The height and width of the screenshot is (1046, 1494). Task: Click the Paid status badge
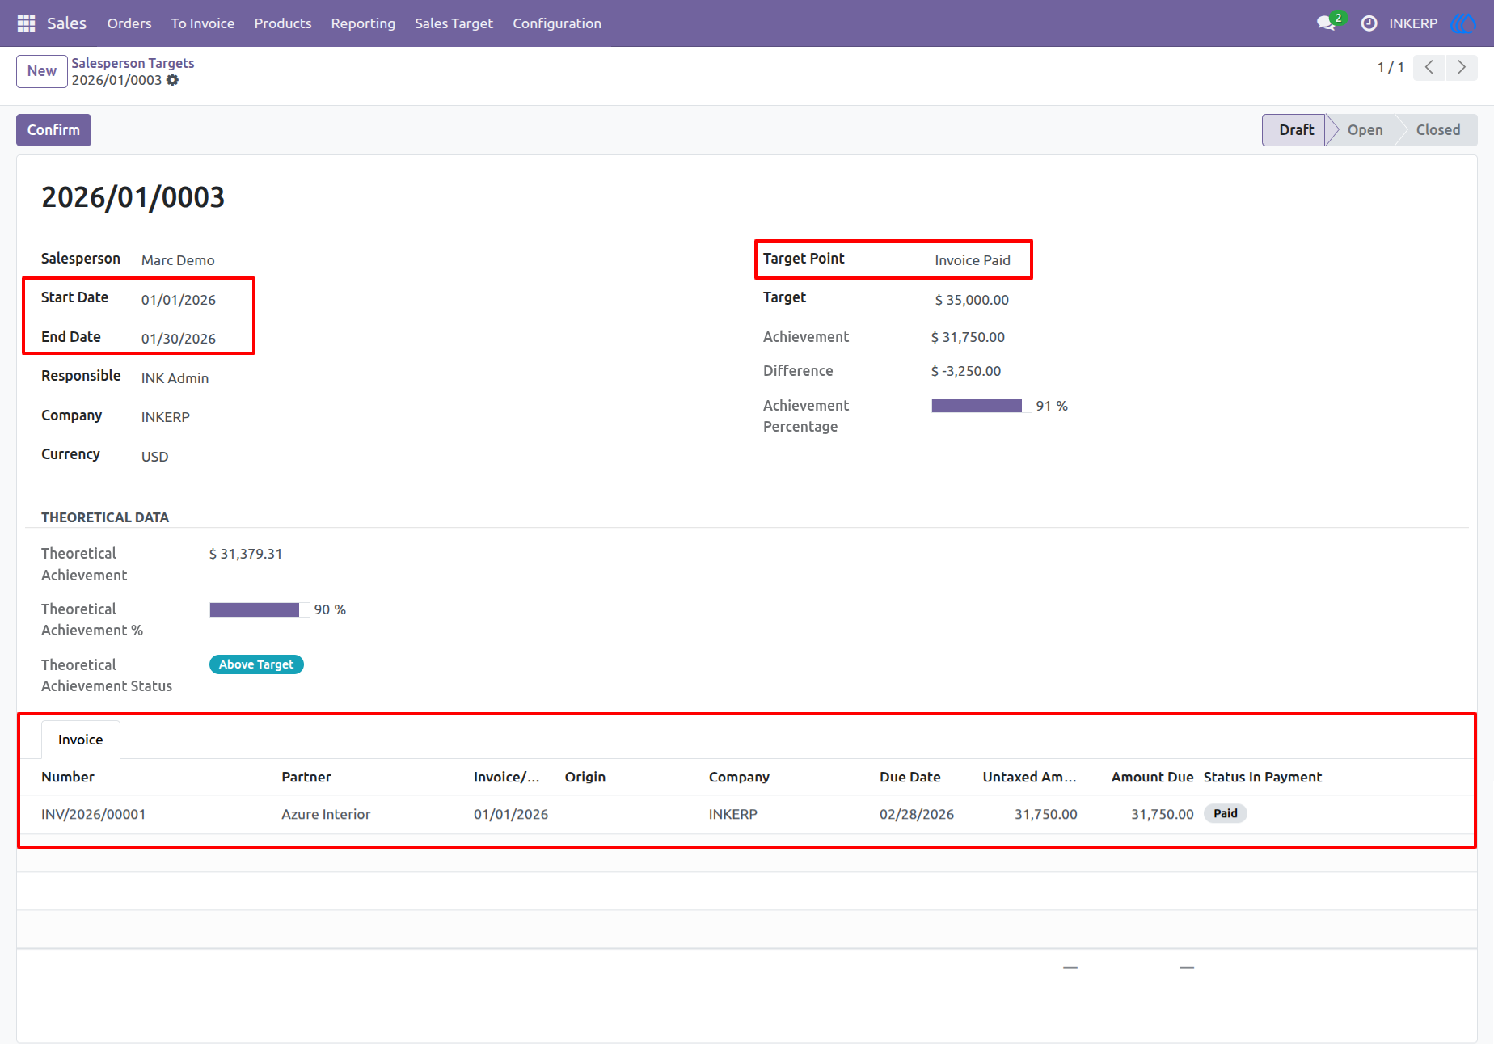pos(1226,814)
